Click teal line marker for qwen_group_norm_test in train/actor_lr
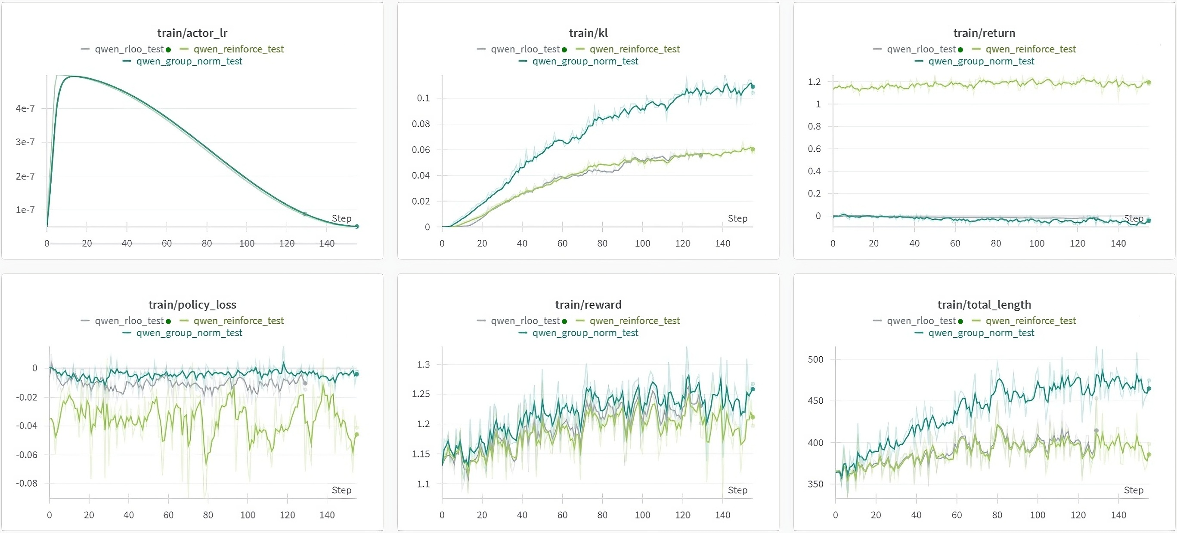This screenshot has width=1177, height=533. (x=127, y=61)
